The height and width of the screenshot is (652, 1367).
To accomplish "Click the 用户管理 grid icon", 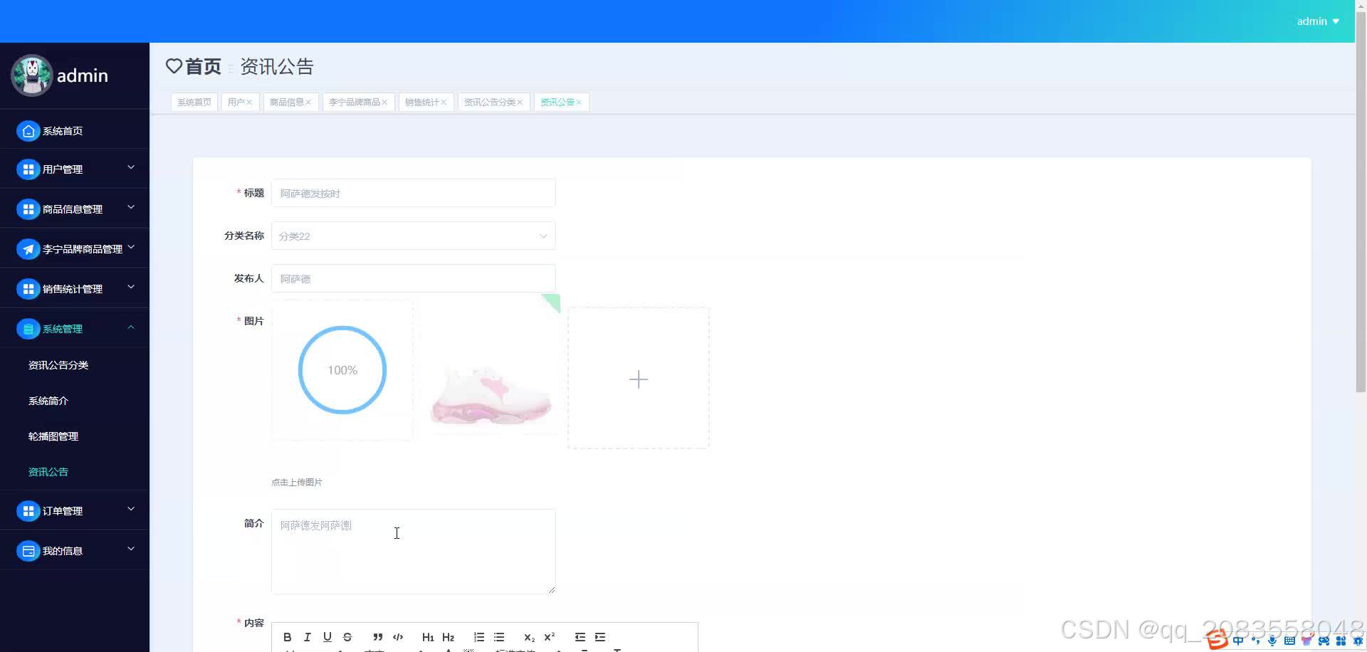I will coord(28,169).
